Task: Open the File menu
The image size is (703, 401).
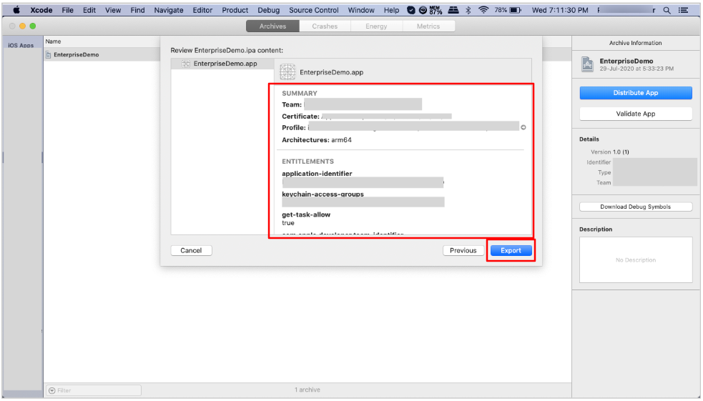Action: click(x=68, y=10)
